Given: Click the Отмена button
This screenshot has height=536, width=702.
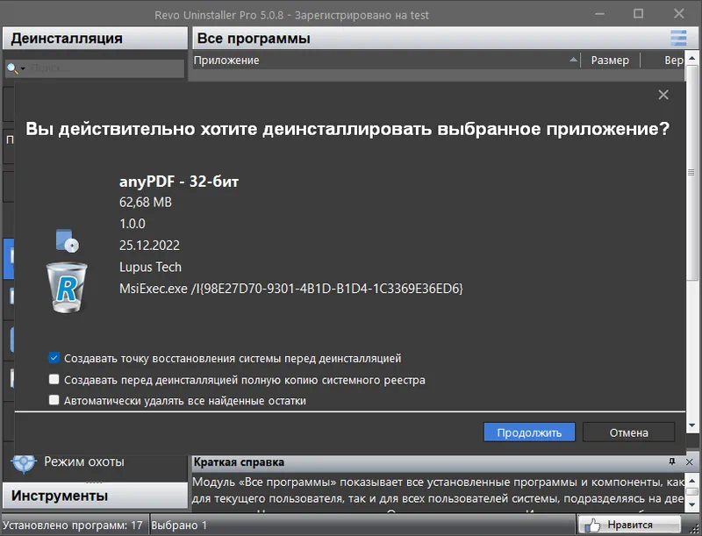Looking at the screenshot, I should [628, 432].
